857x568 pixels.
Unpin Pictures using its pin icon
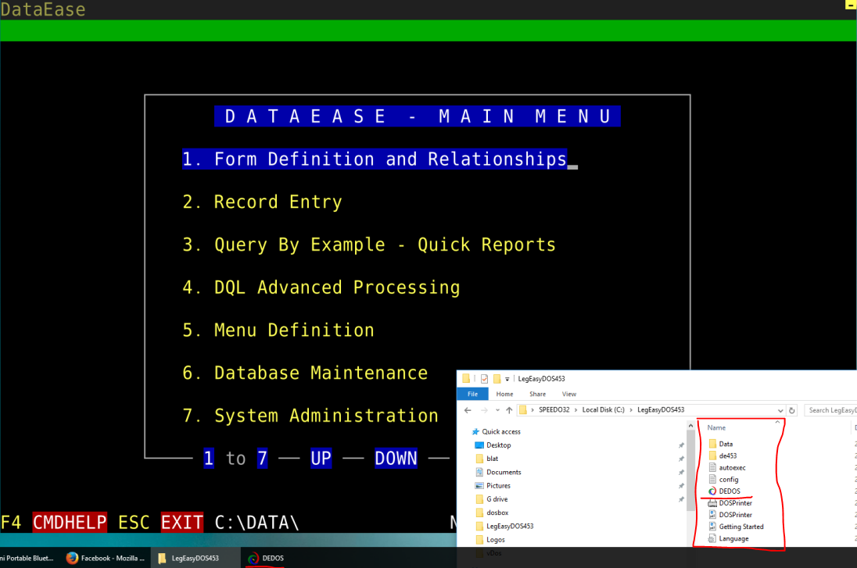681,485
